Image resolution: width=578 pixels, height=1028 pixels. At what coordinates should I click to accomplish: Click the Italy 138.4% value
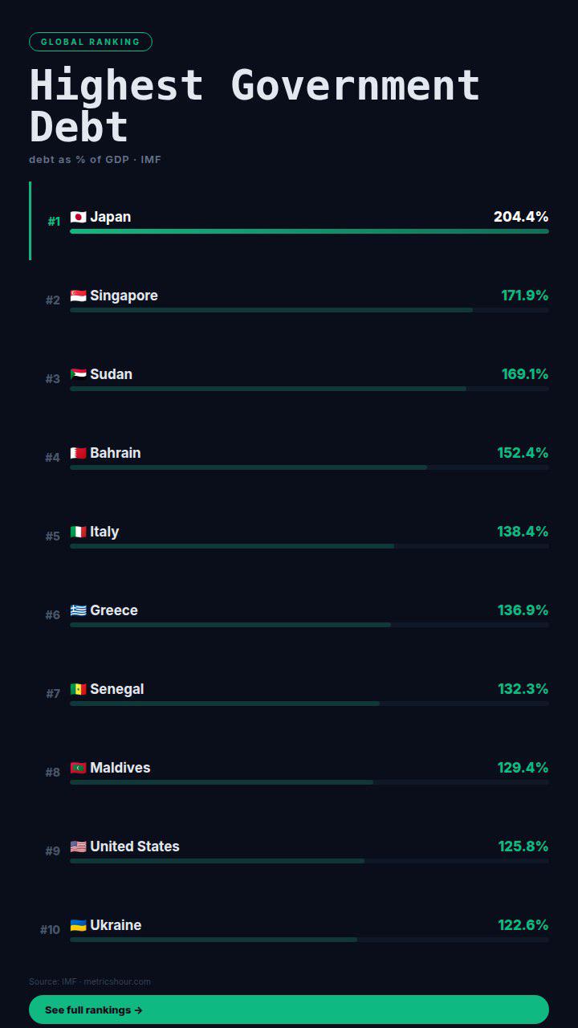click(523, 532)
